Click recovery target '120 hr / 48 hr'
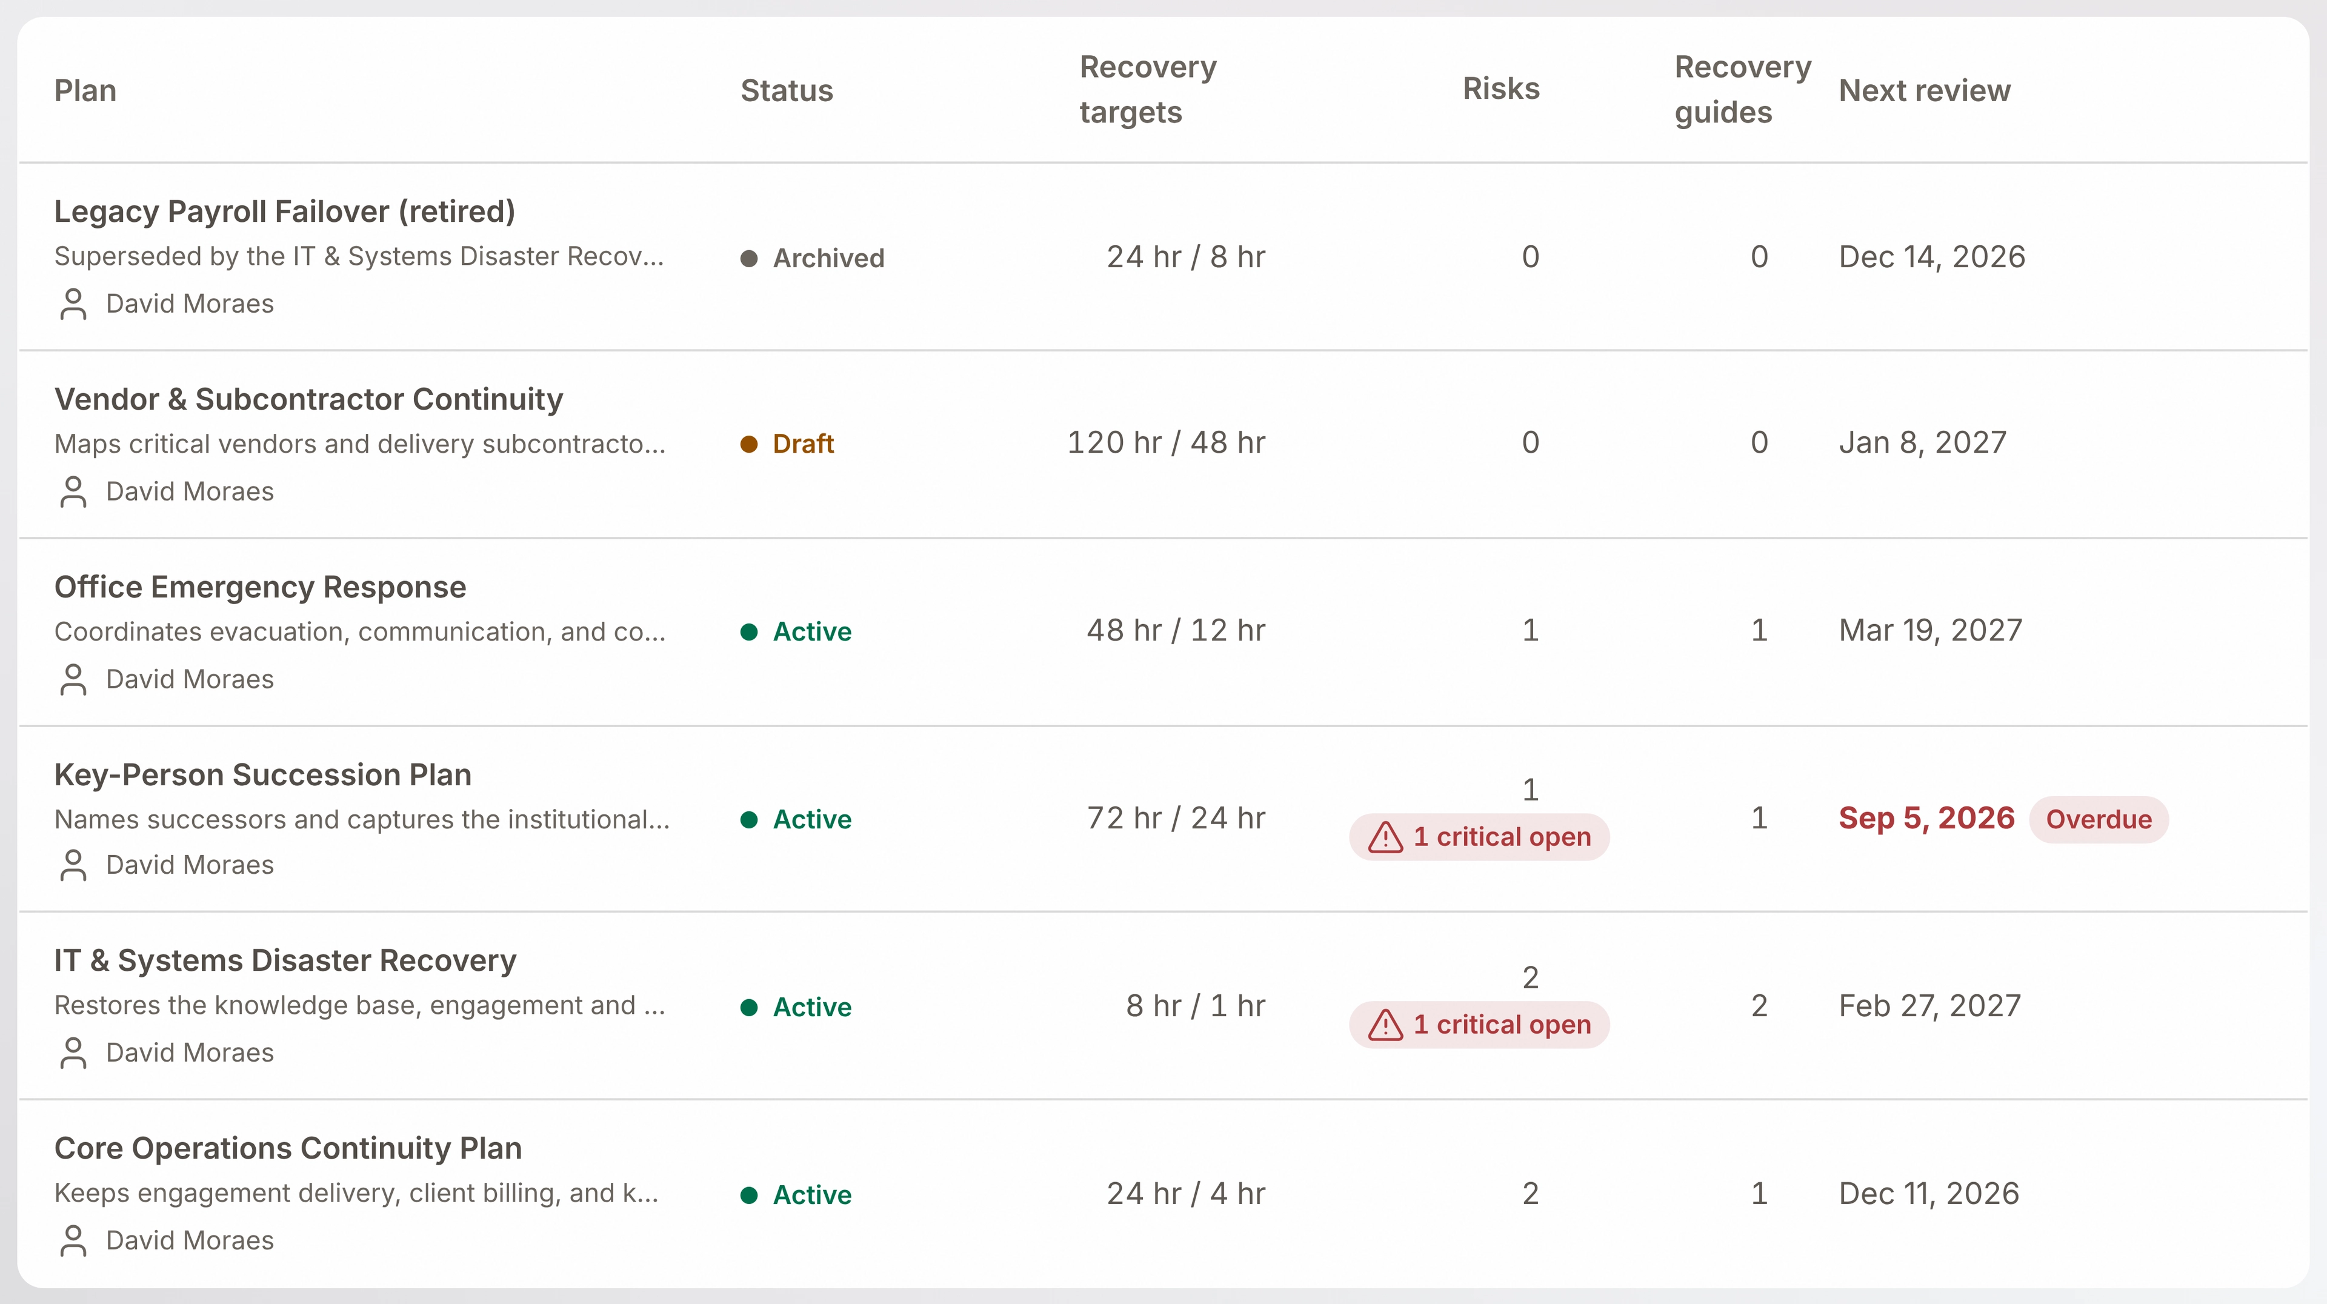 [x=1166, y=442]
